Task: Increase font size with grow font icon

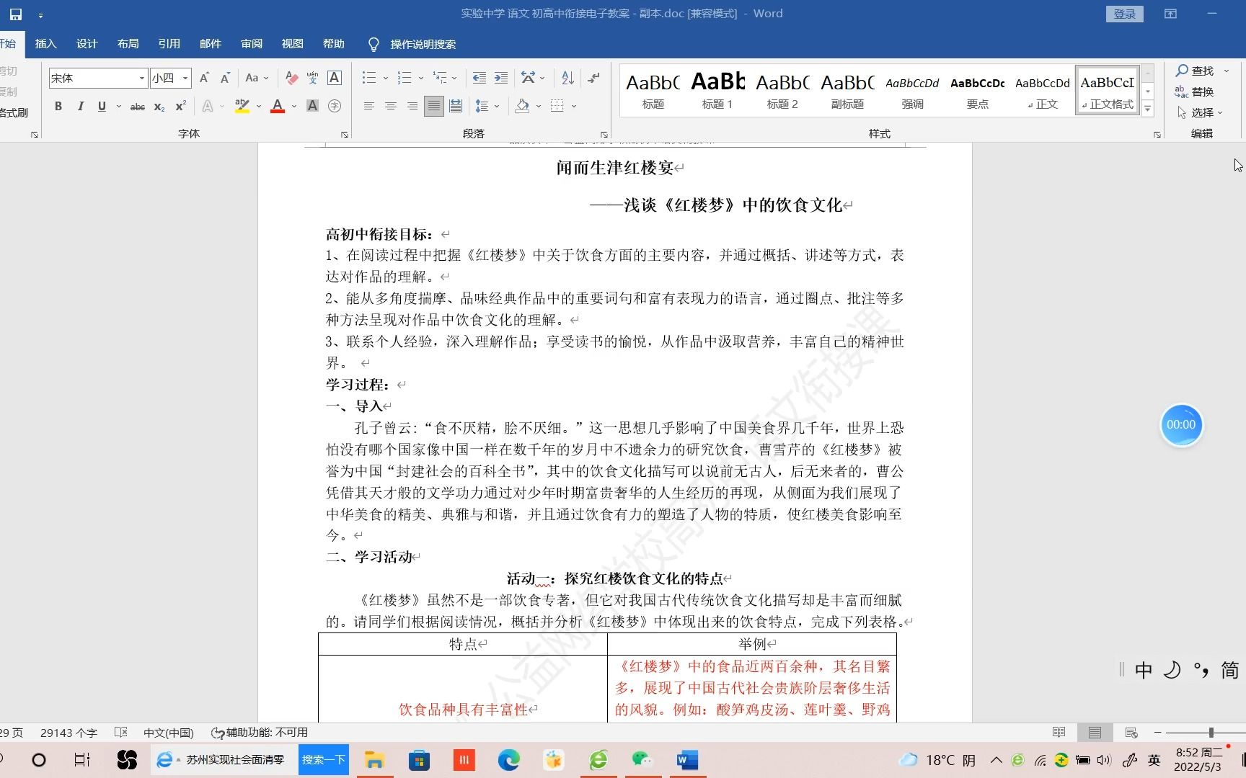Action: pyautogui.click(x=204, y=78)
